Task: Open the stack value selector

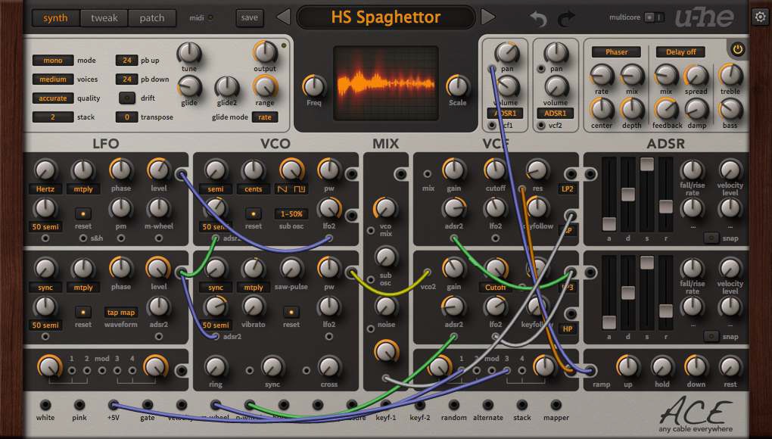Action: [x=53, y=117]
